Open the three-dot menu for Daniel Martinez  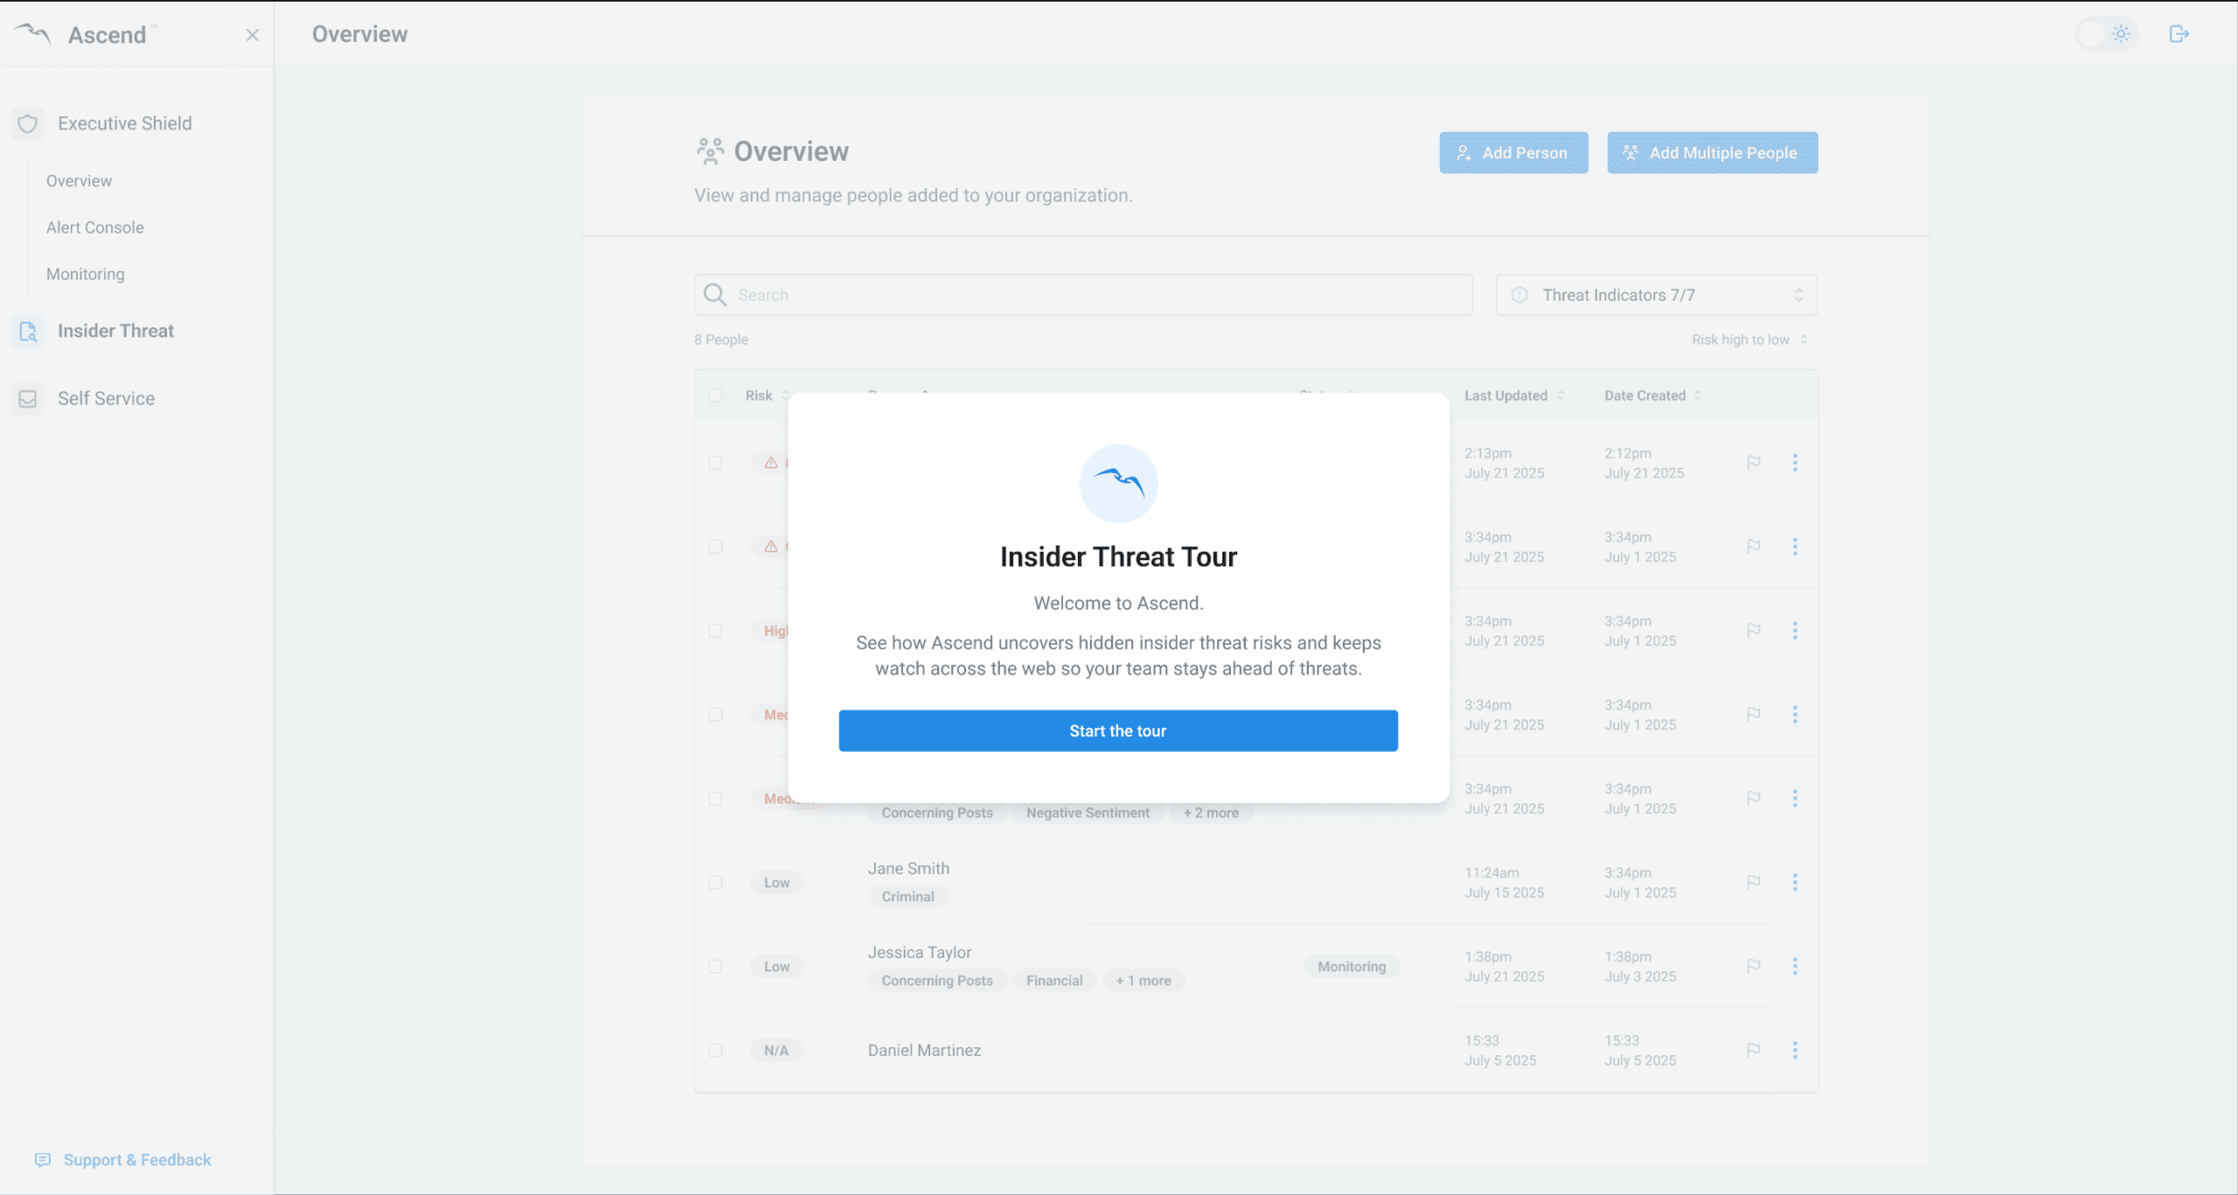coord(1795,1050)
